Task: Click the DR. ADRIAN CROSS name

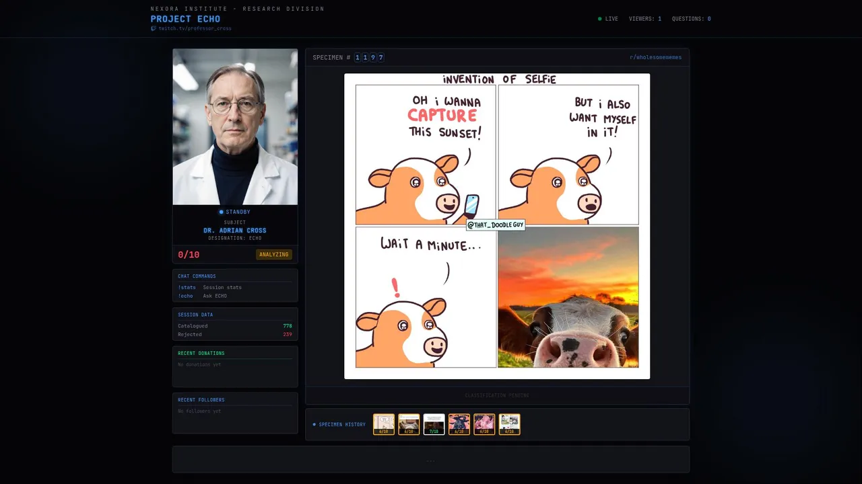Action: point(235,231)
